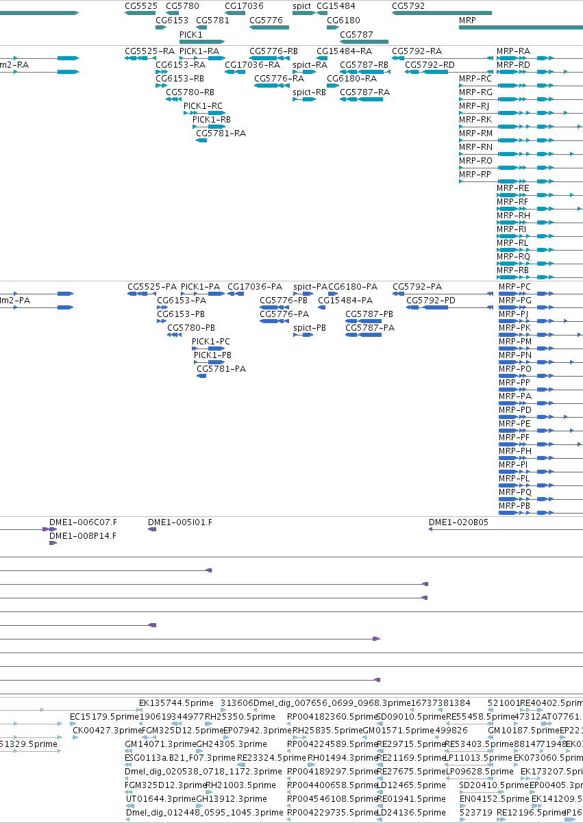The width and height of the screenshot is (583, 823).
Task: Click protein PICK1-PB
Action: click(212, 355)
